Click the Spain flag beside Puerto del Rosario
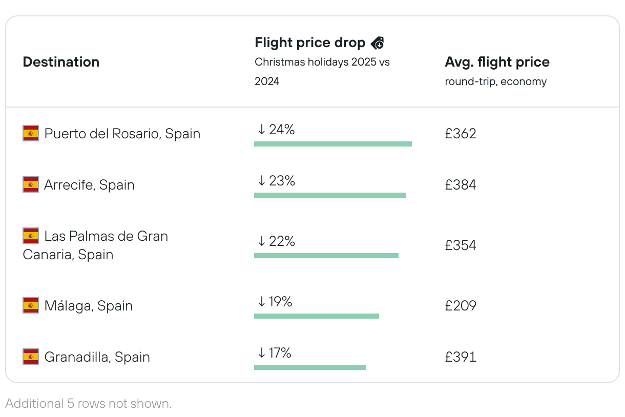The image size is (625, 417). [x=31, y=134]
